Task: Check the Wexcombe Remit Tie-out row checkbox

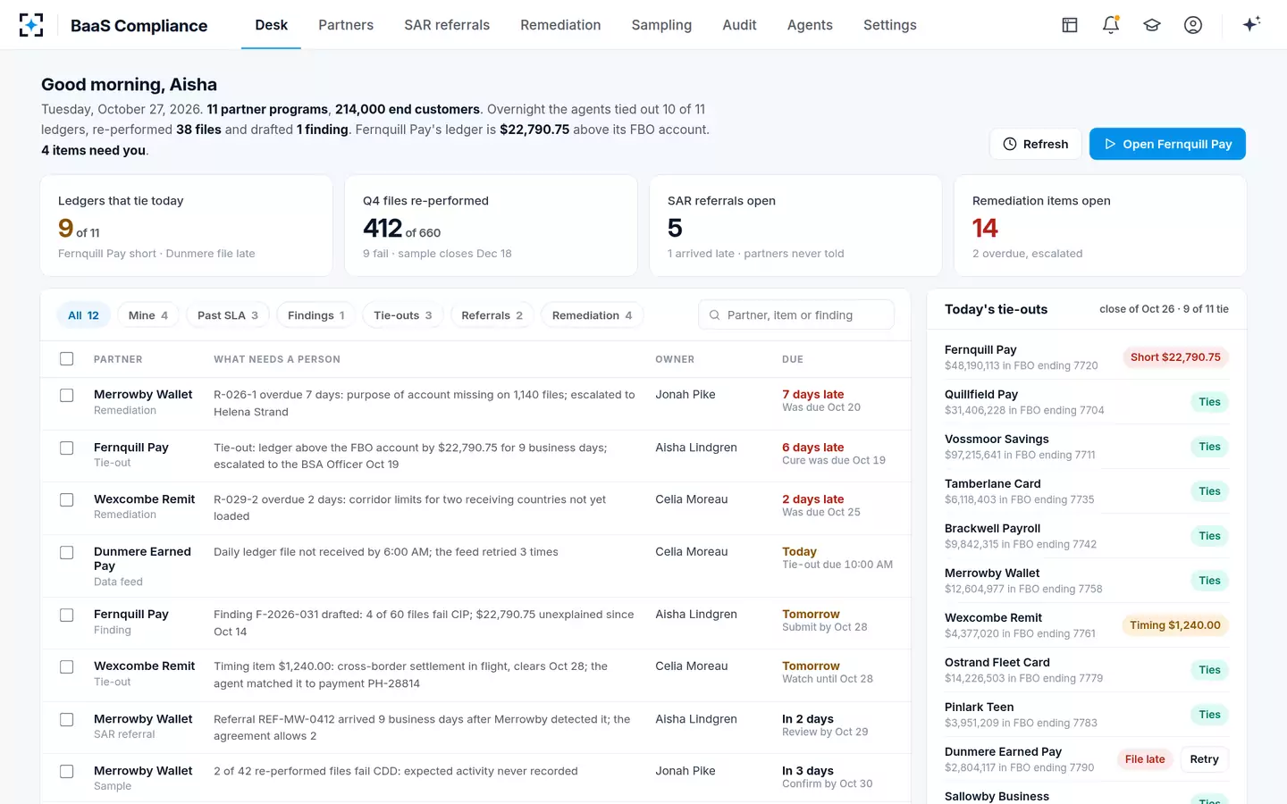Action: (66, 666)
